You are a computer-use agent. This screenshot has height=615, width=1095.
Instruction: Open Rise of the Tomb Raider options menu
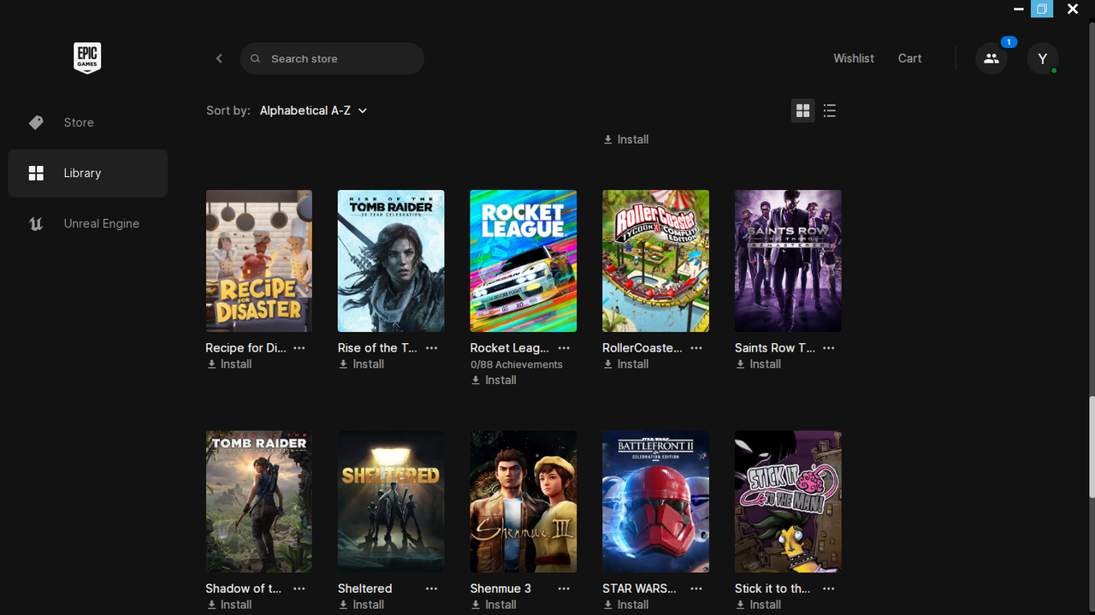coord(432,348)
